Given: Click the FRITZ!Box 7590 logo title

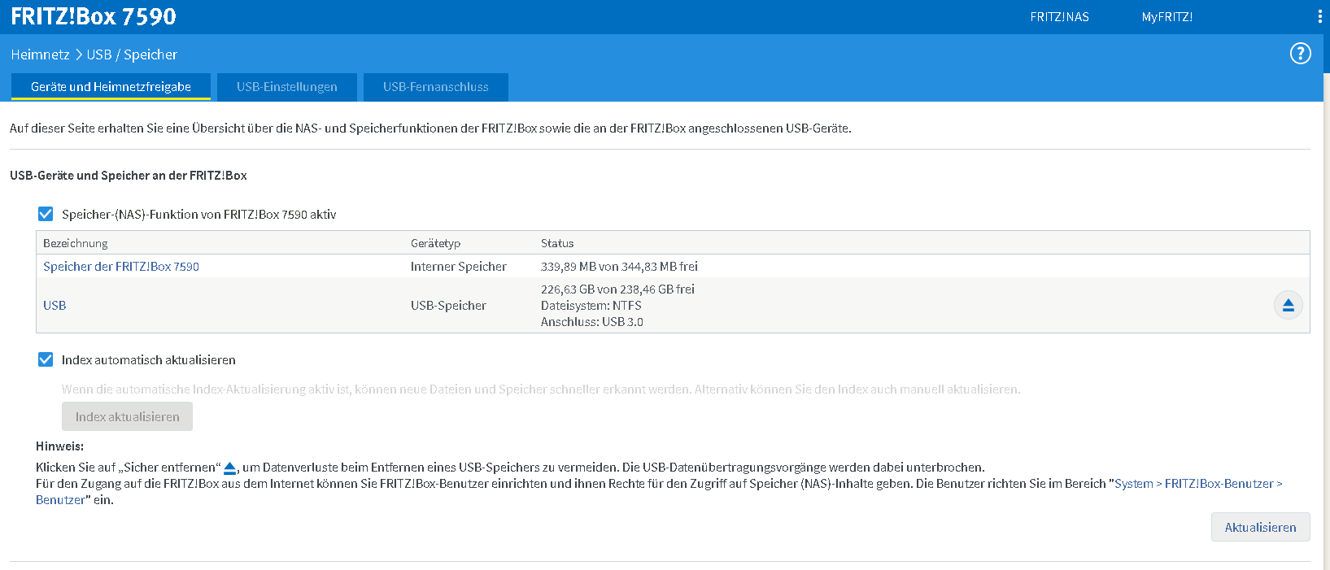Looking at the screenshot, I should tap(93, 16).
